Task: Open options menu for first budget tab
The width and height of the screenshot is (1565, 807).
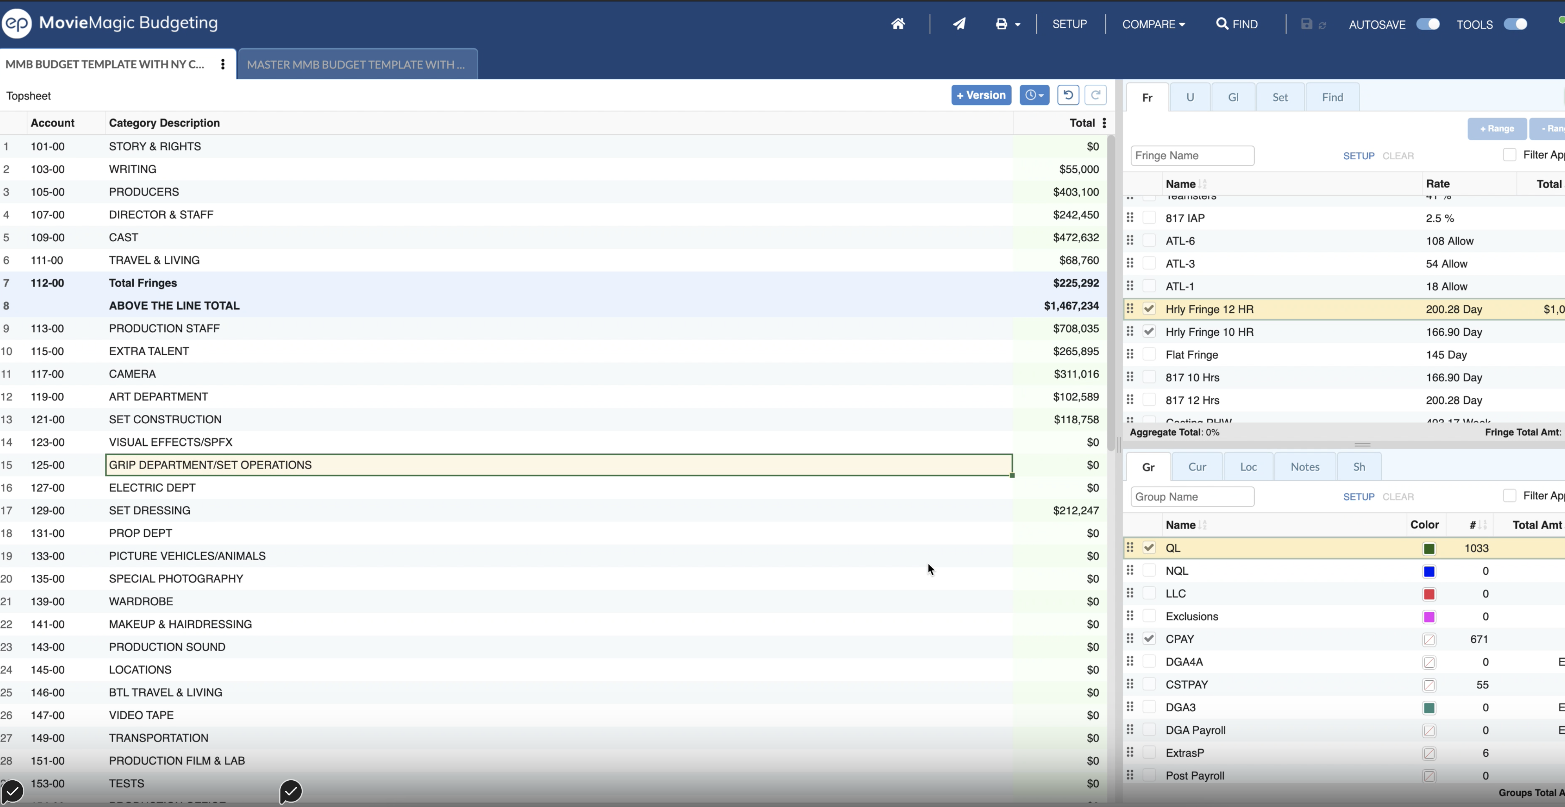Action: click(x=223, y=64)
